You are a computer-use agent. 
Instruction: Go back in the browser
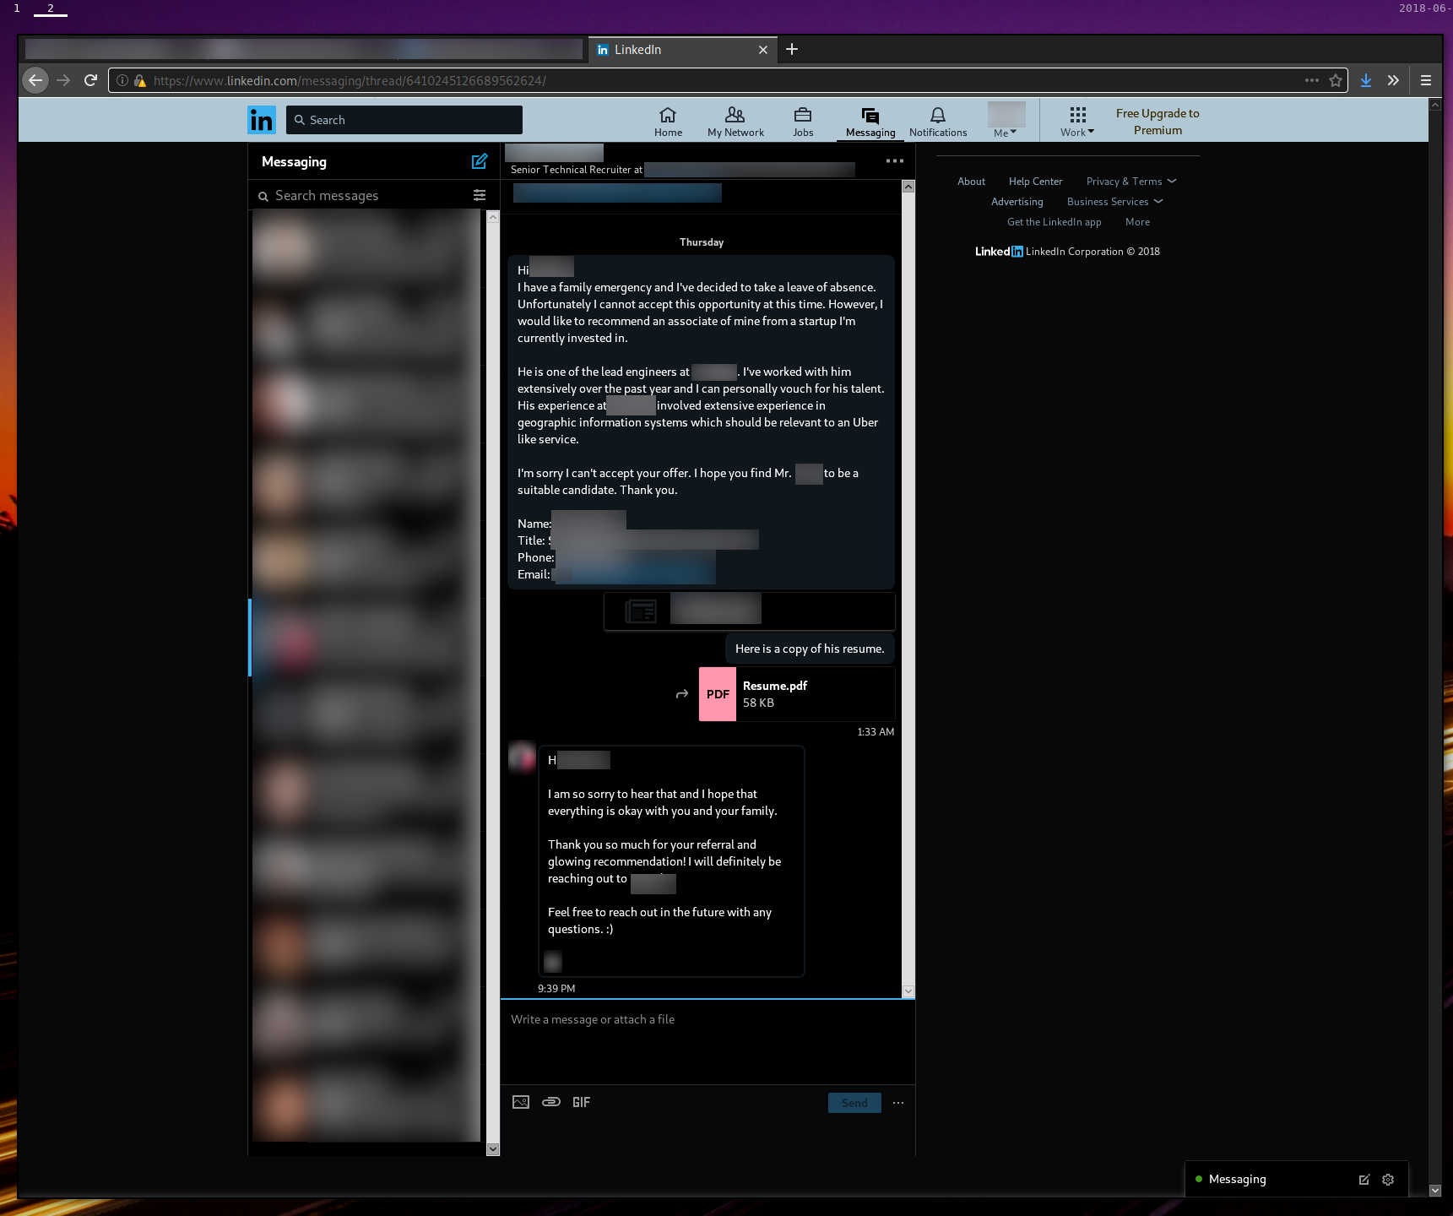tap(35, 80)
